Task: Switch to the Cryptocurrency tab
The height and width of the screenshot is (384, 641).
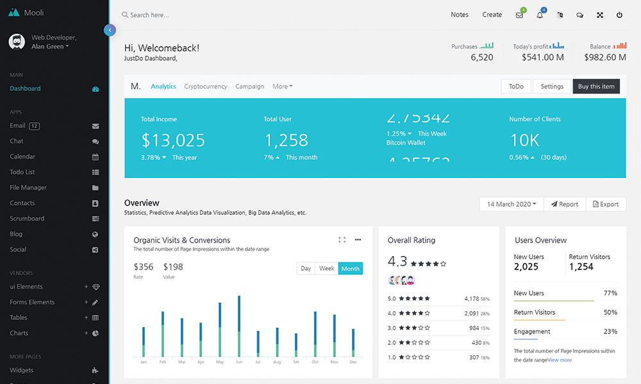Action: (x=205, y=86)
